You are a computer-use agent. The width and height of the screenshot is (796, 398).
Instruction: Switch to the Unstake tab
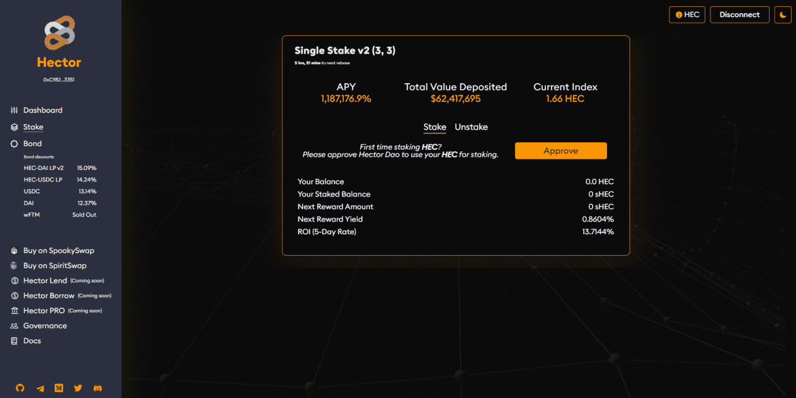click(471, 127)
